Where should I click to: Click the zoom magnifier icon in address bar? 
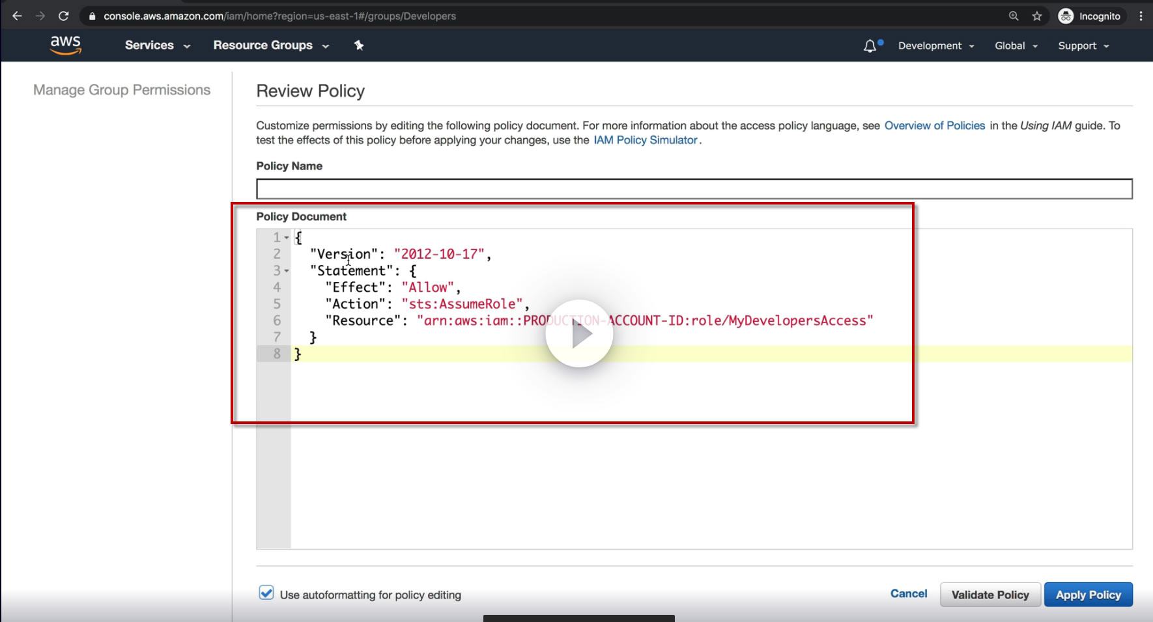point(1014,16)
